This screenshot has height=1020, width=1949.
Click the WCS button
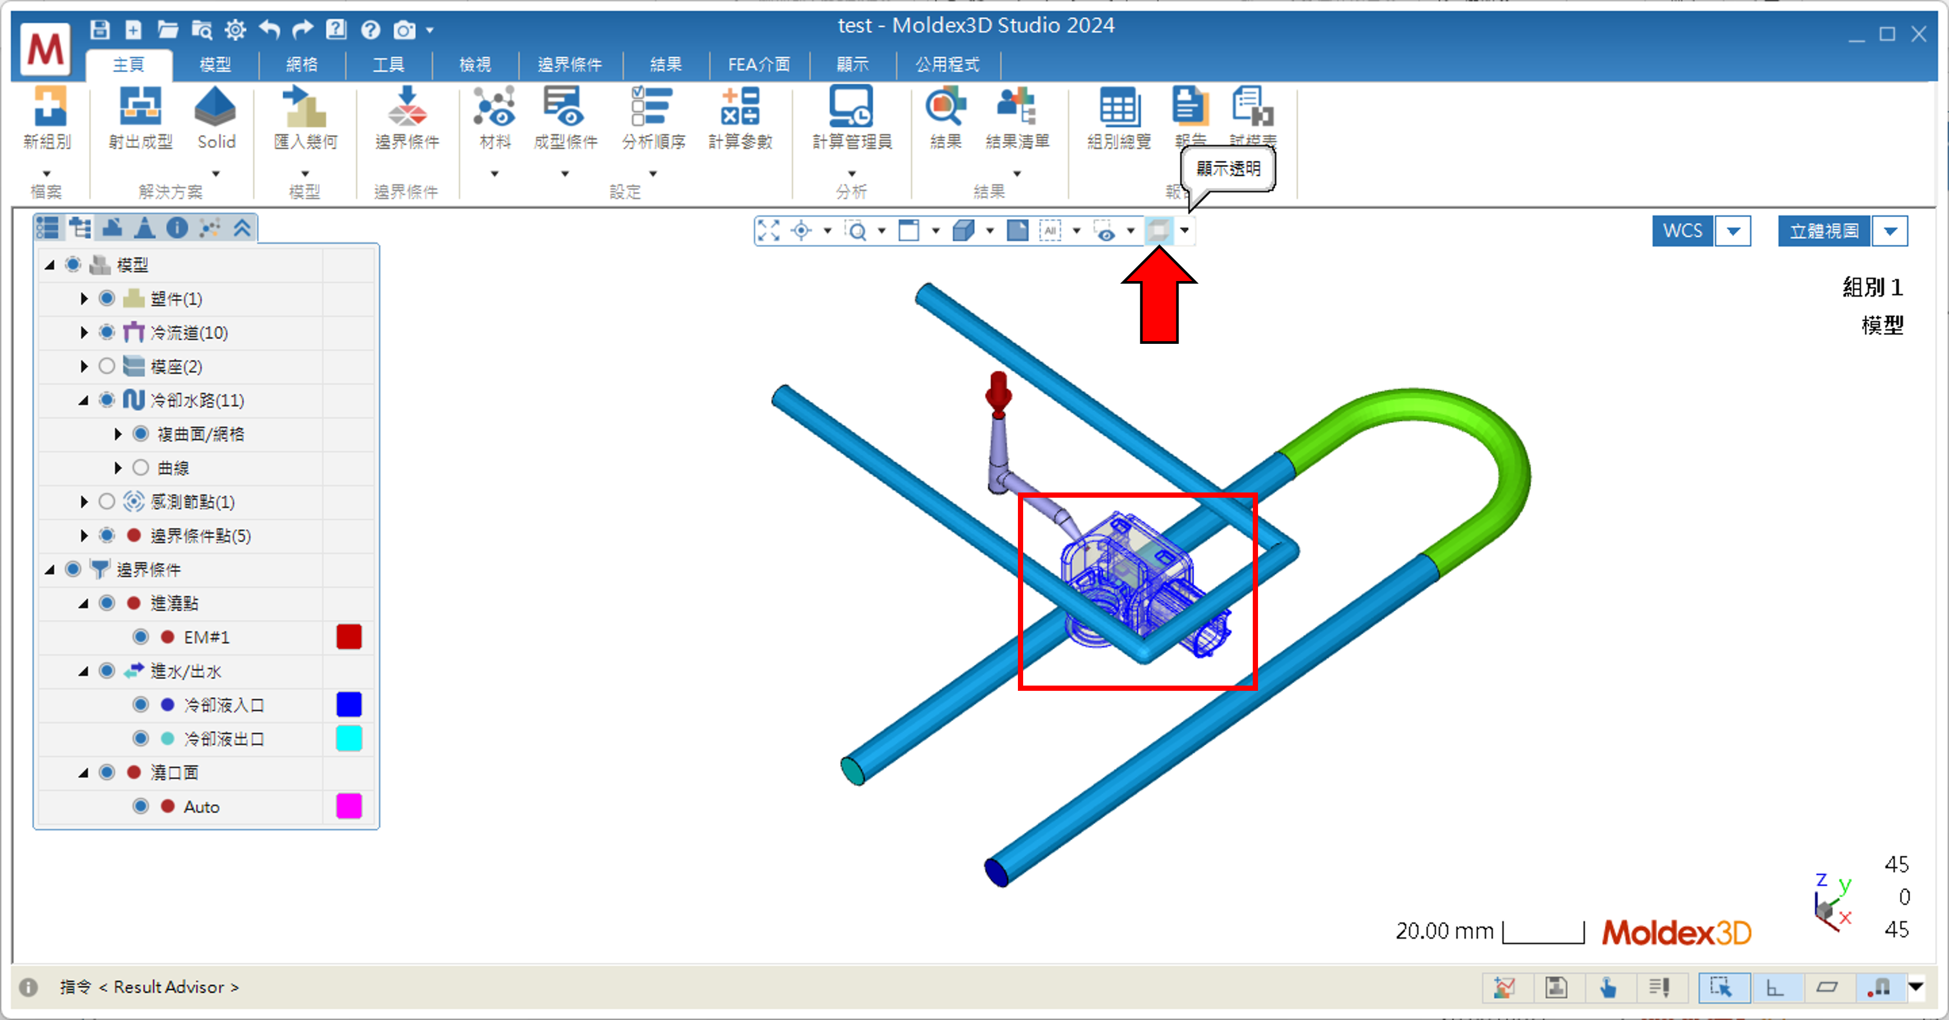coord(1683,231)
